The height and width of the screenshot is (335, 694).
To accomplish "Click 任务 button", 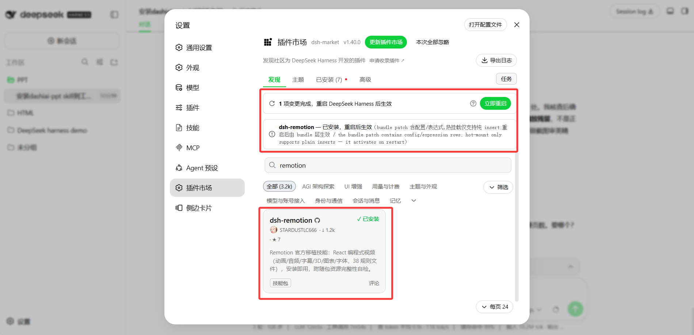I will 506,79.
